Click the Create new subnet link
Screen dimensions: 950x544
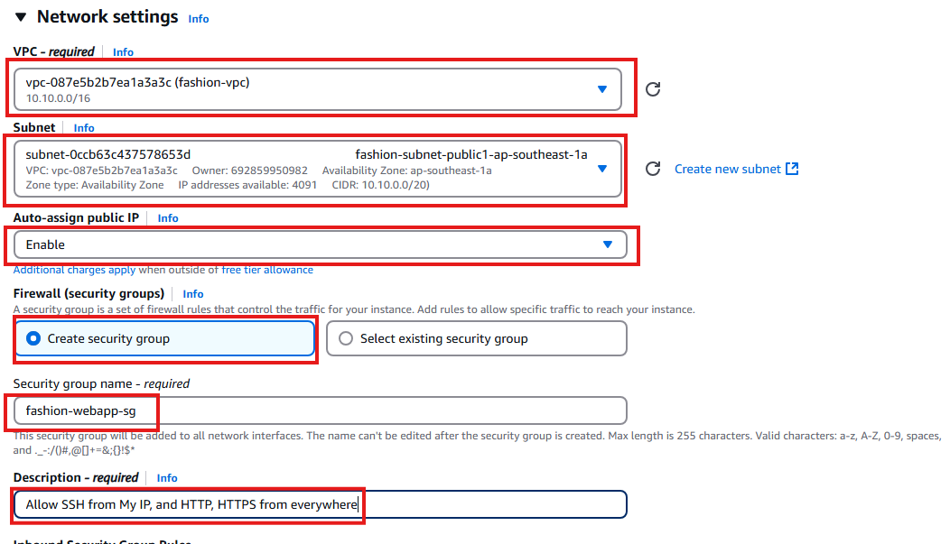[x=728, y=169]
